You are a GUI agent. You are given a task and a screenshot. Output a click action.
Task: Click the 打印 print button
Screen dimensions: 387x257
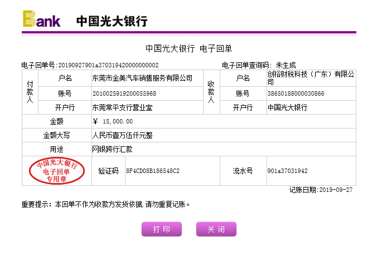[x=162, y=229]
